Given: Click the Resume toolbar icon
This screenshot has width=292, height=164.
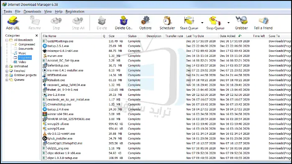Looking at the screenshot, I should coord(35,20).
